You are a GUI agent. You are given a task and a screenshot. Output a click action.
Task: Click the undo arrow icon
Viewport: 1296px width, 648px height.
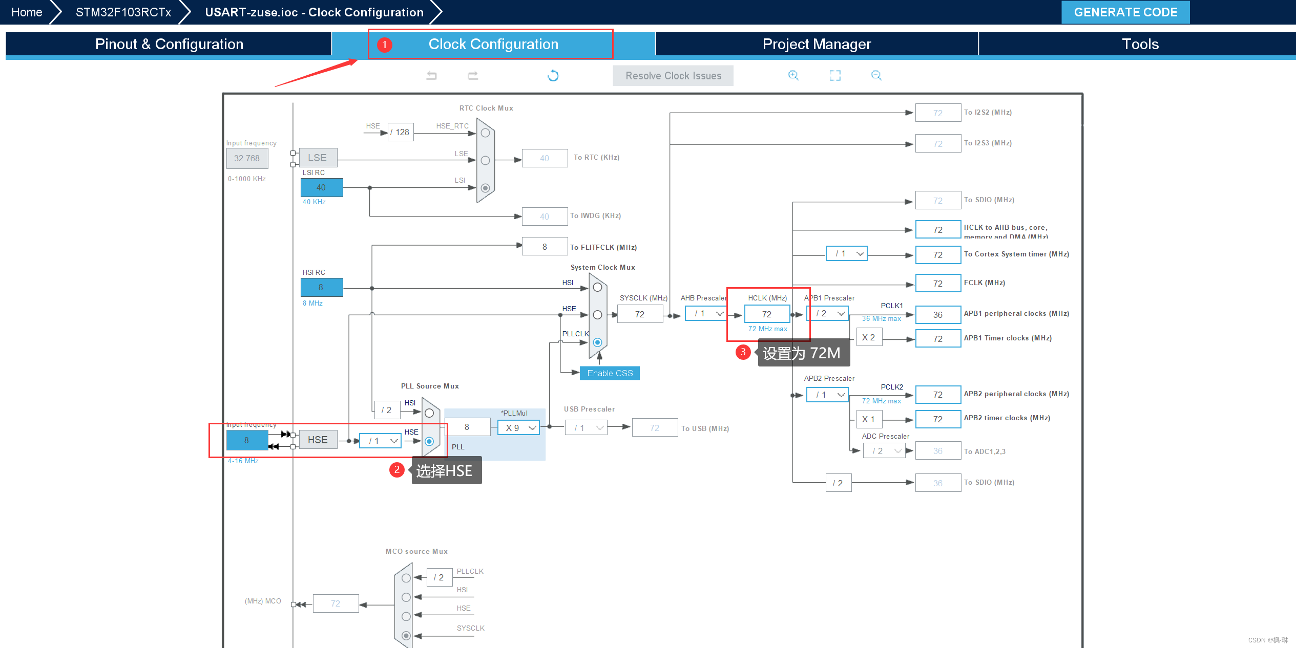point(432,76)
